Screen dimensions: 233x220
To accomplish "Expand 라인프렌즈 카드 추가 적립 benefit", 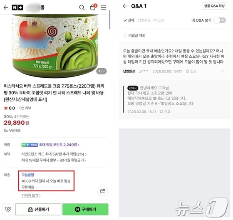I will point(54,154).
